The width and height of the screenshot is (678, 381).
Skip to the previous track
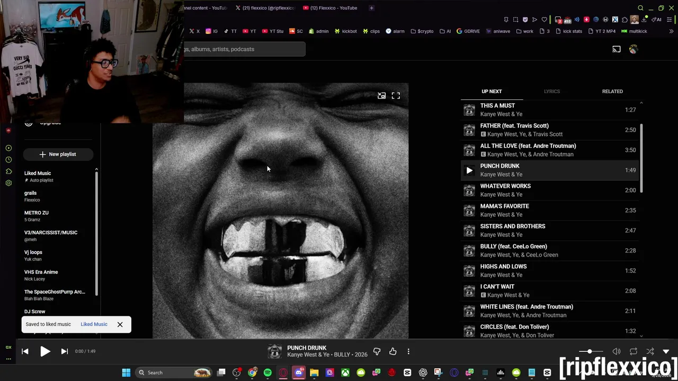25,351
